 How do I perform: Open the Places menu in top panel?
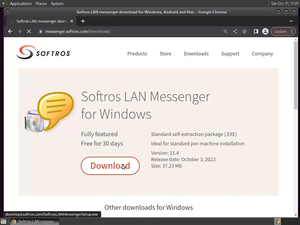(41, 4)
